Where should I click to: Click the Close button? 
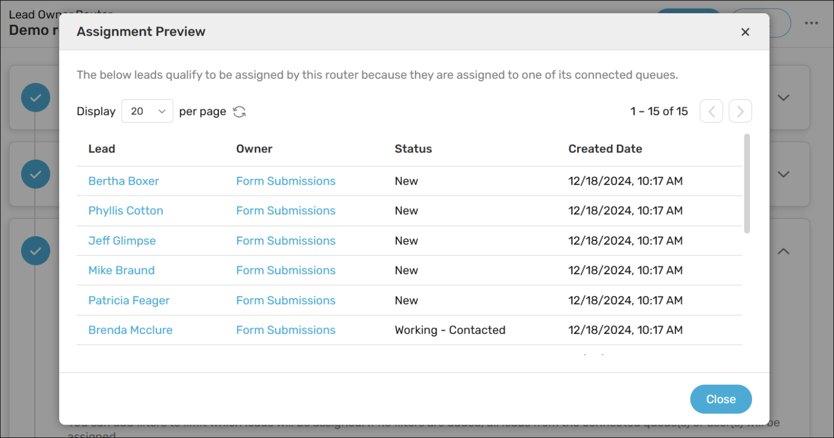click(721, 399)
